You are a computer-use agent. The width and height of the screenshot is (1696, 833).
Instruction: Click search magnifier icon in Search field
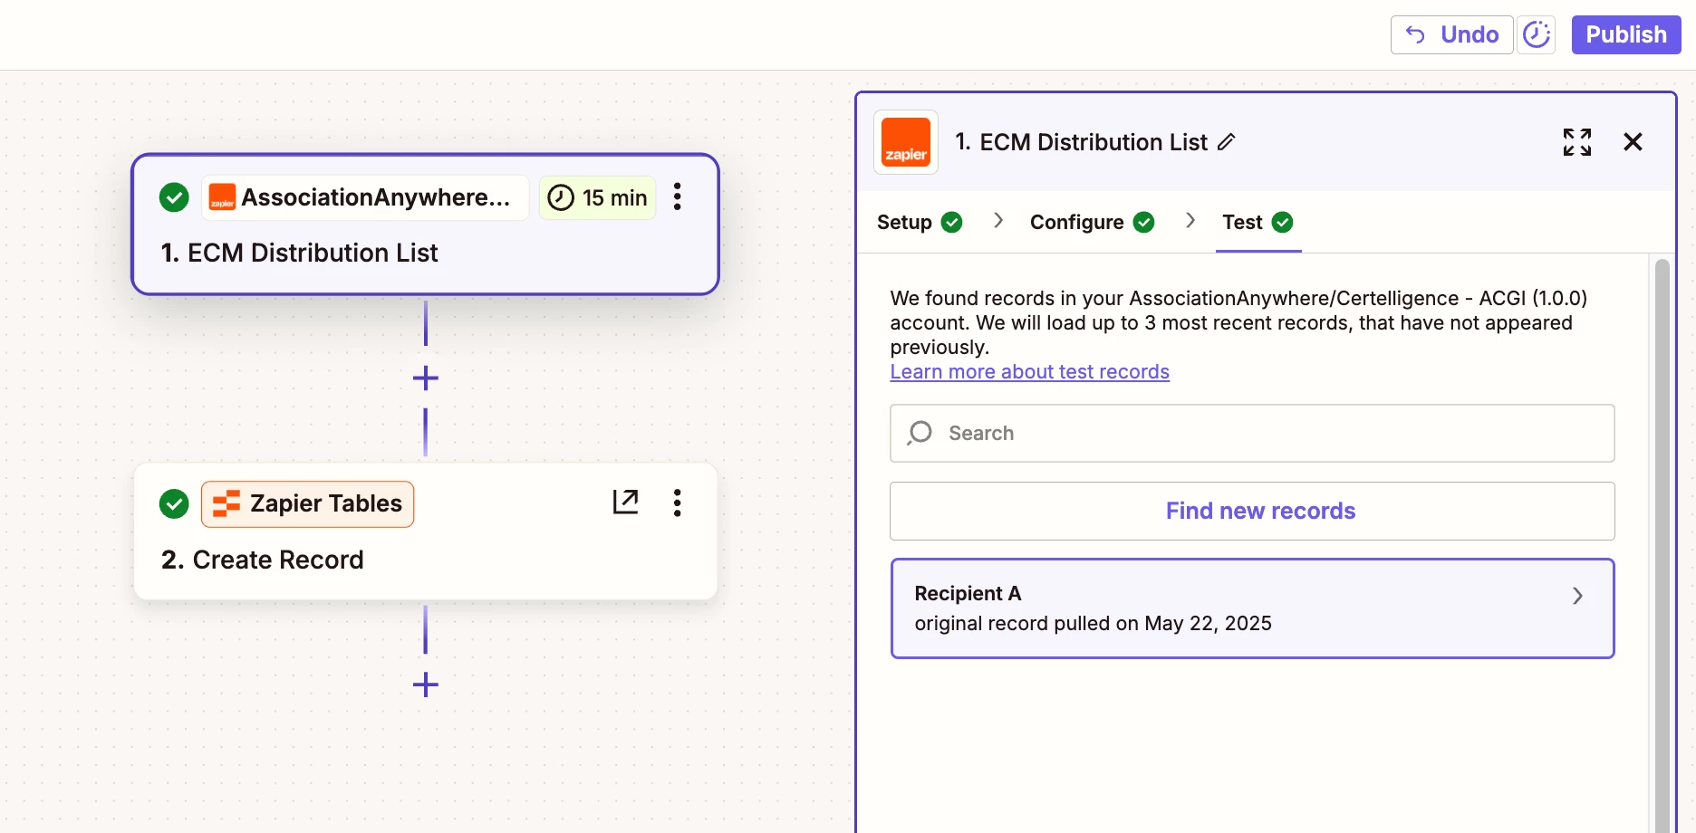920,433
